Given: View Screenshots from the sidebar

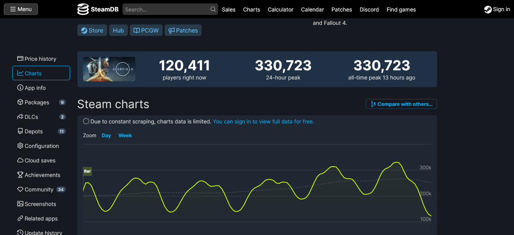Looking at the screenshot, I should 40,204.
